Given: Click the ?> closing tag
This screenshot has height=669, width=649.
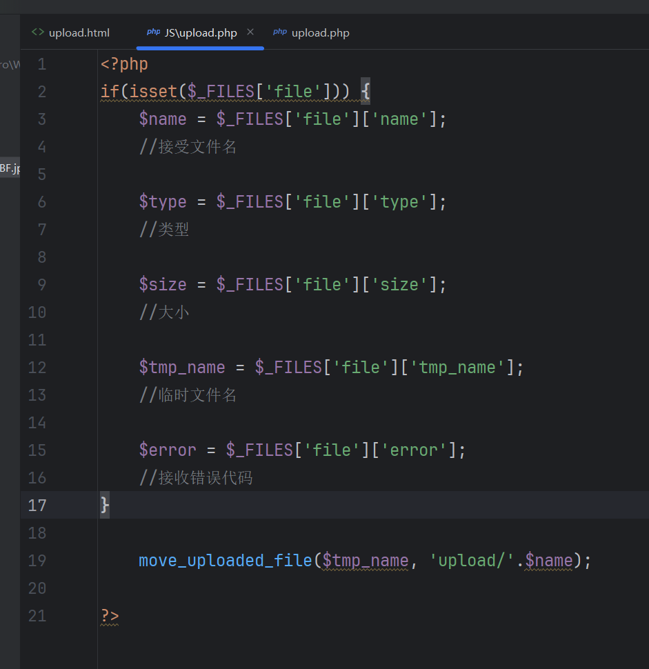Looking at the screenshot, I should point(110,616).
